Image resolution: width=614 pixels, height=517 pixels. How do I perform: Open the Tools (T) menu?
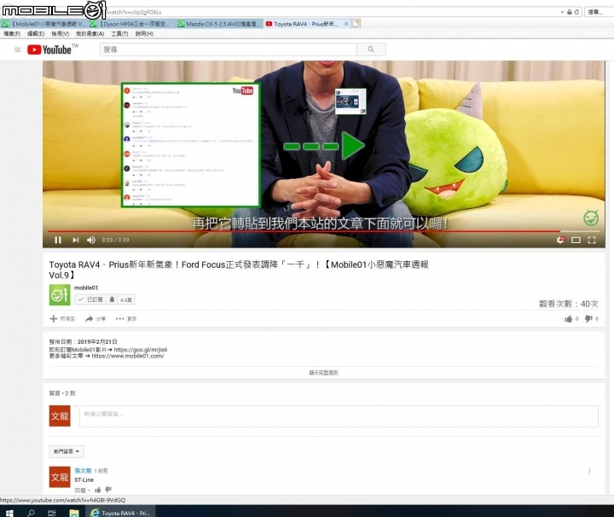click(x=119, y=33)
